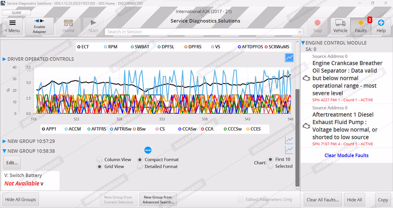Image resolution: width=393 pixels, height=208 pixels.
Task: Toggle ECT legend entry
Action: click(83, 47)
